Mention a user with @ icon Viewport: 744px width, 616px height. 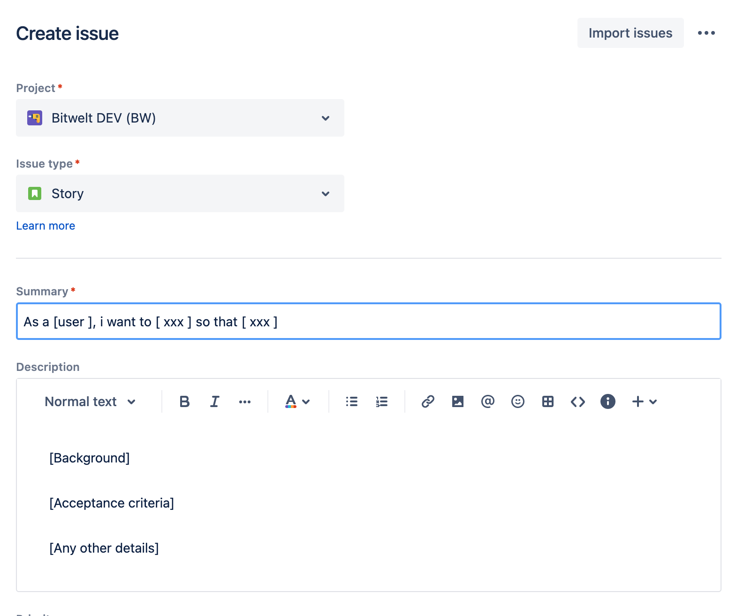(487, 401)
